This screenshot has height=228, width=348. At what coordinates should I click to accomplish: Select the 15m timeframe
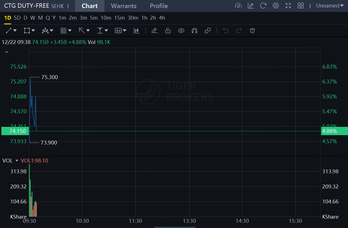[x=119, y=18]
